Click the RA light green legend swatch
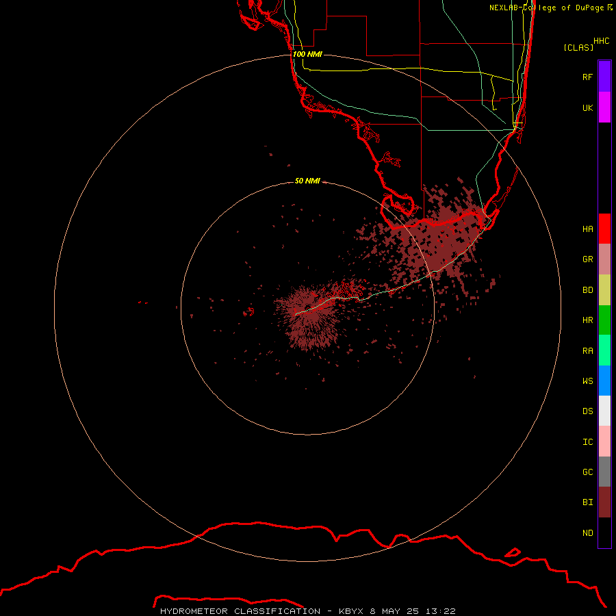 tap(604, 350)
